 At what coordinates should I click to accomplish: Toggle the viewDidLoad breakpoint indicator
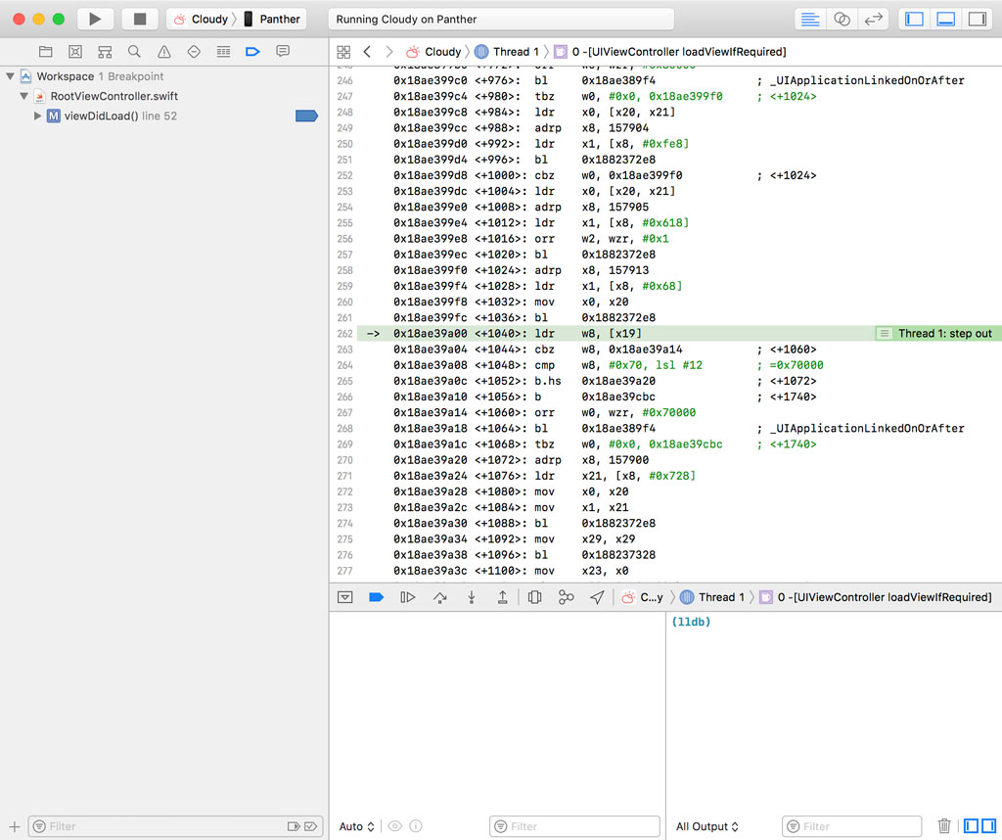click(x=306, y=117)
